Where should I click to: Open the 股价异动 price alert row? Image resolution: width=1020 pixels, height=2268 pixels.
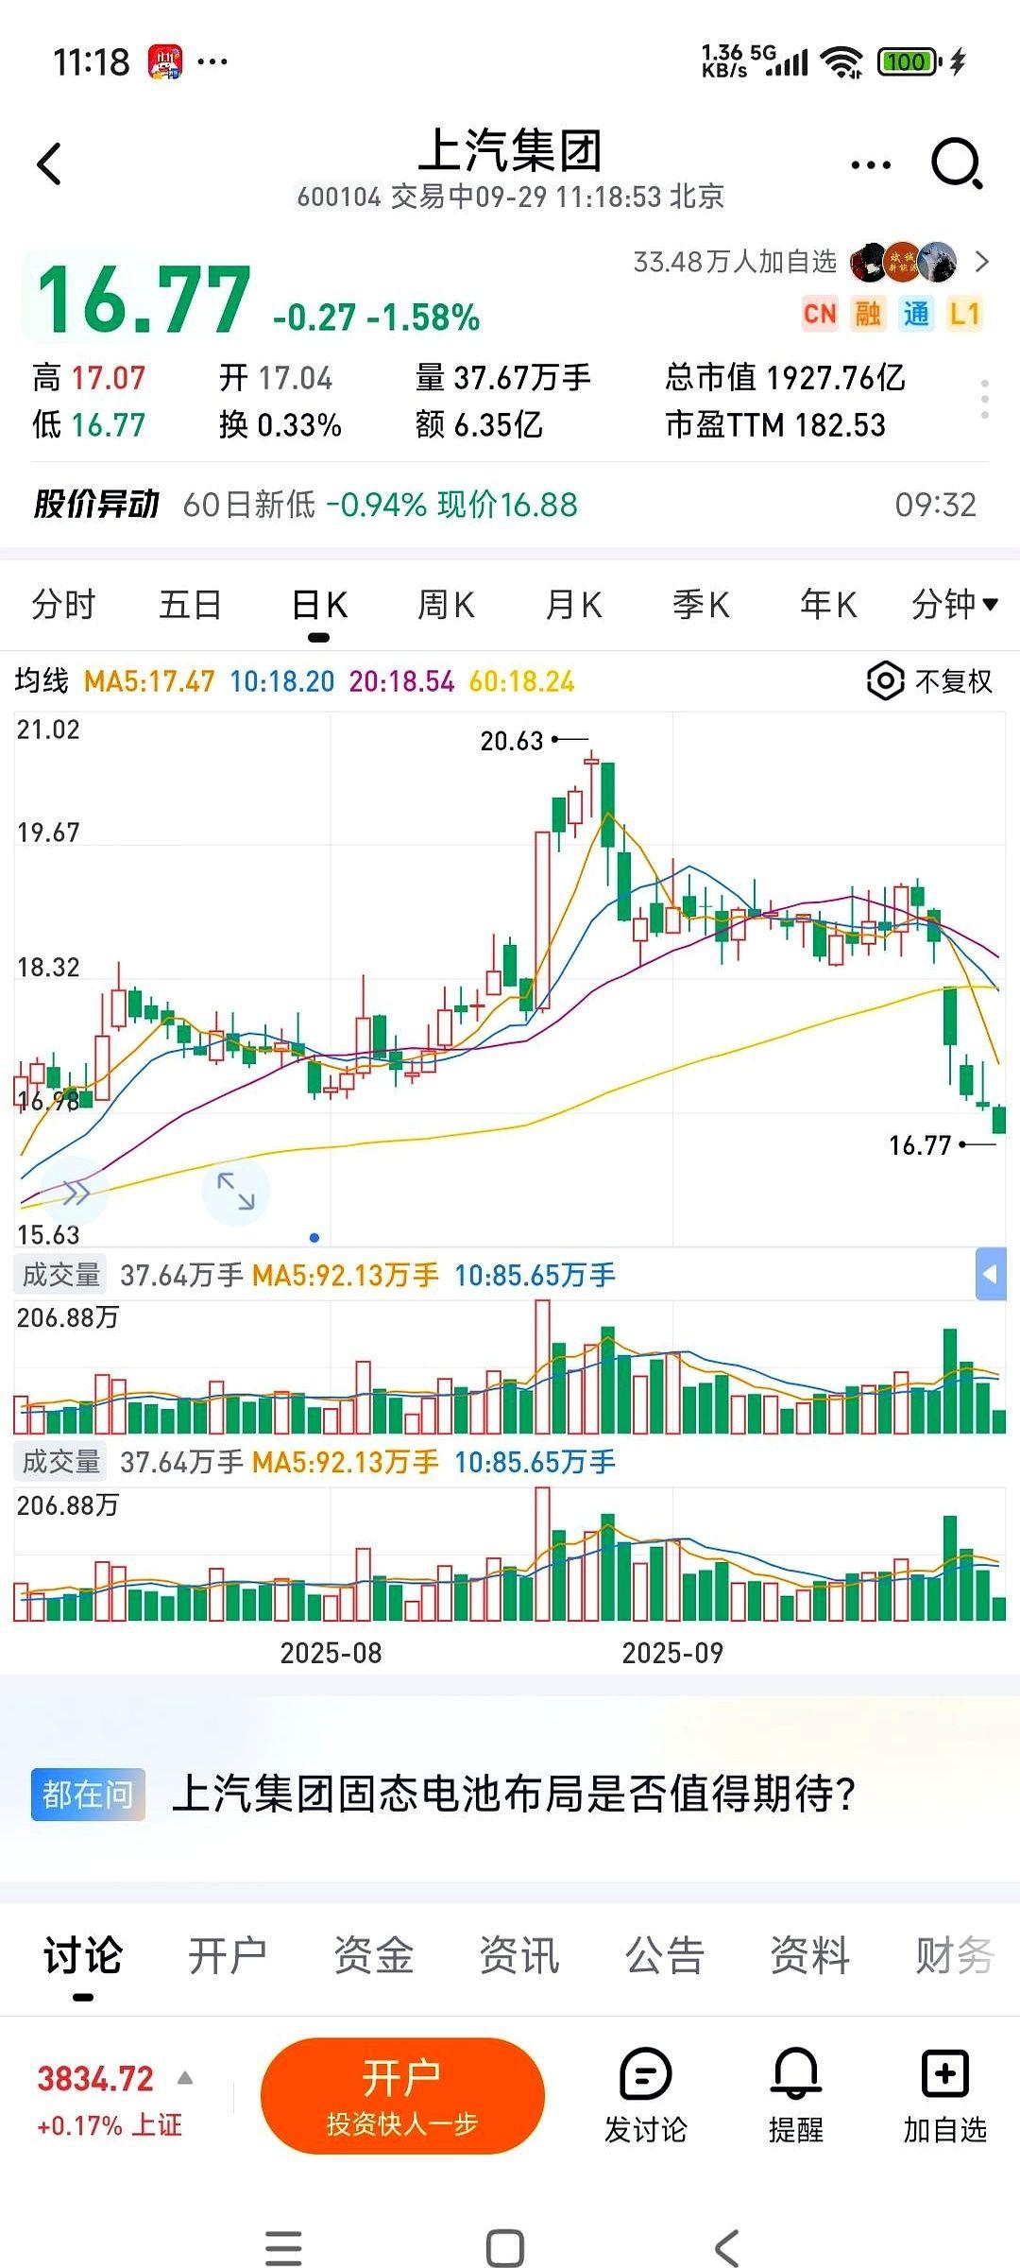coord(510,505)
